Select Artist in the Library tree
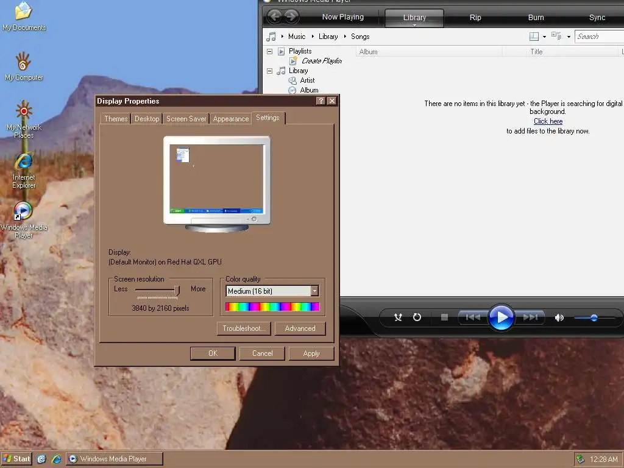 (x=307, y=80)
